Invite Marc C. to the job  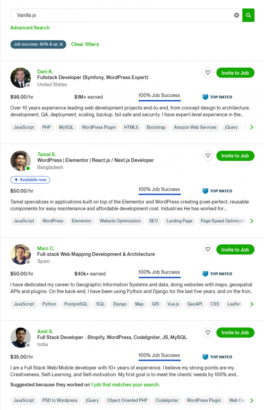pyautogui.click(x=235, y=250)
